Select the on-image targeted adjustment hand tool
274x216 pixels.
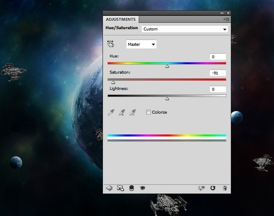(x=110, y=44)
